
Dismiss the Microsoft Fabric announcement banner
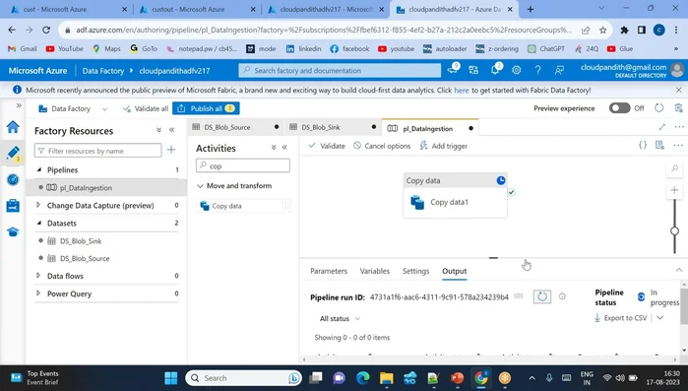pyautogui.click(x=678, y=90)
